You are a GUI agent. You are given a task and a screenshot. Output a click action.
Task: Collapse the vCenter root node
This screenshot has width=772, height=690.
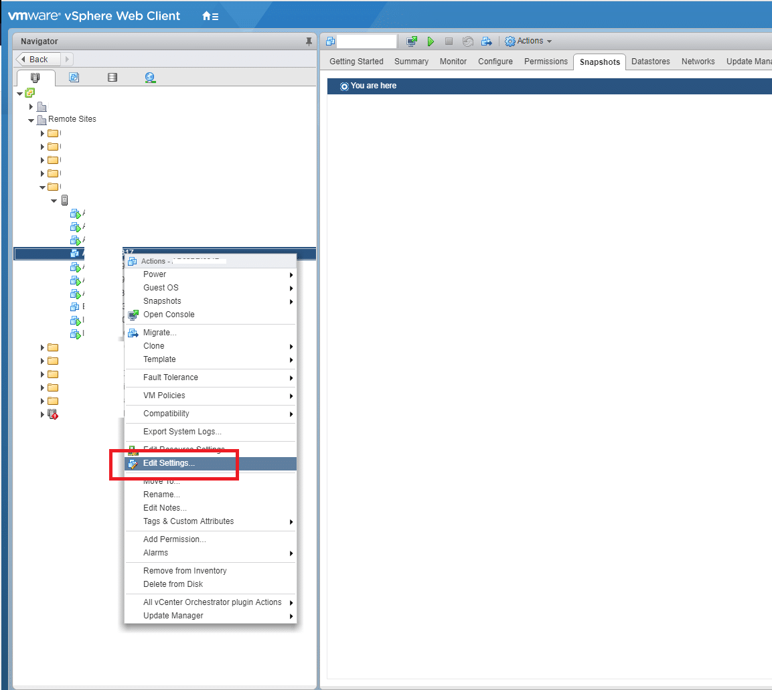[x=19, y=93]
